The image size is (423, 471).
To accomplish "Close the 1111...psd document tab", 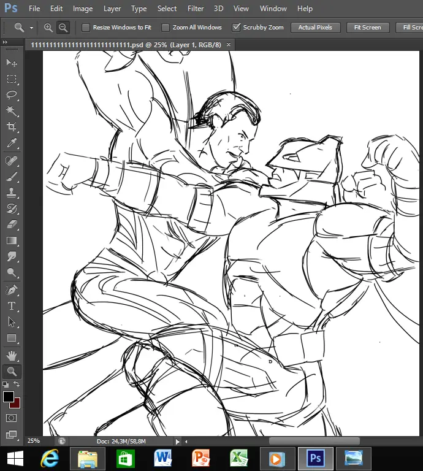I will coord(229,44).
